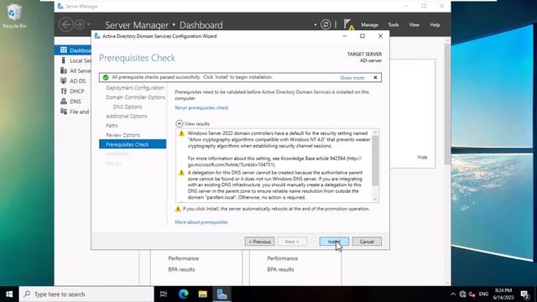The height and width of the screenshot is (302, 537).
Task: Select the Paths wizard step
Action: pos(112,126)
